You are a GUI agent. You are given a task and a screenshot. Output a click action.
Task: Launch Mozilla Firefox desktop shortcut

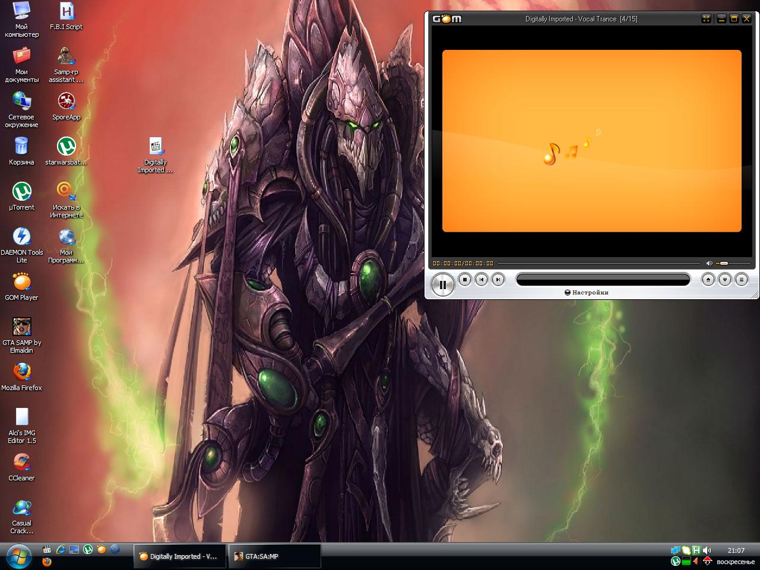pos(21,376)
